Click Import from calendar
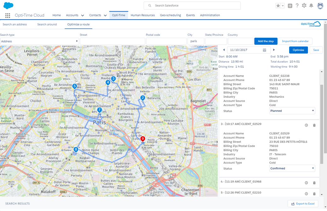Viewport: 327px width, 211px height. (x=295, y=41)
